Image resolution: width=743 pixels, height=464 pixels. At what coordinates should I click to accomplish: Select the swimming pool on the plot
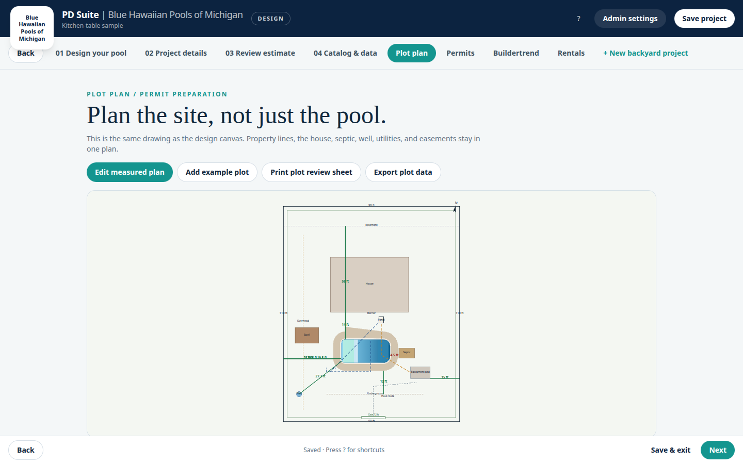coord(365,351)
